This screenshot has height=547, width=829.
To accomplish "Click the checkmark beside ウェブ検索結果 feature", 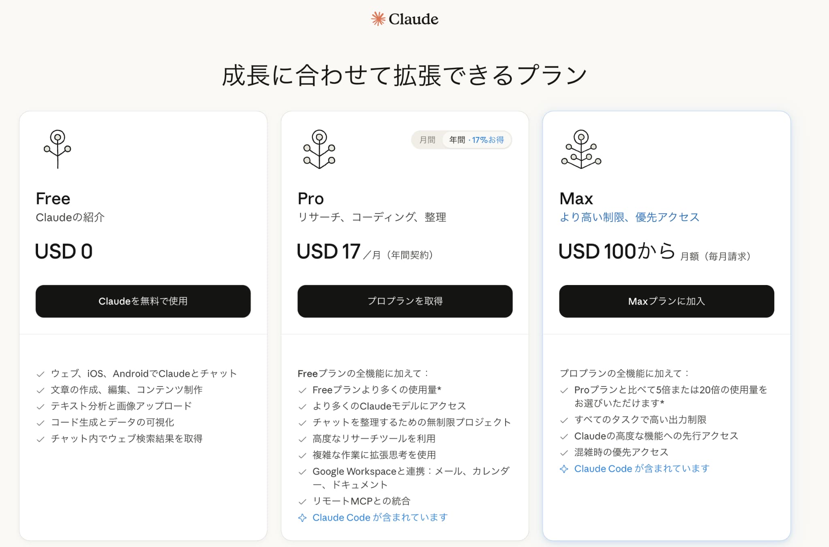I will tap(40, 439).
